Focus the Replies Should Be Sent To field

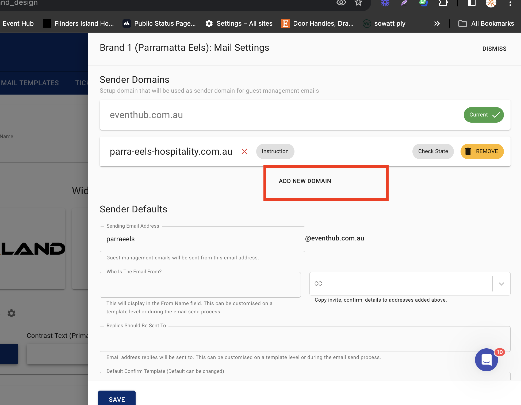pyautogui.click(x=305, y=339)
